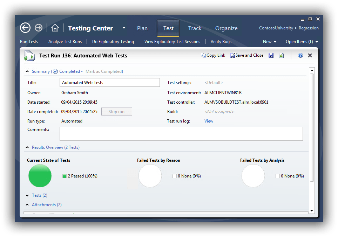
Task: Click the Failed Tests by Reason pie chart
Action: 150,176
